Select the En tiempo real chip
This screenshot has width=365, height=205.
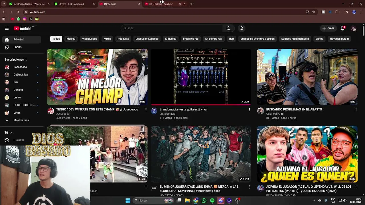(x=214, y=39)
